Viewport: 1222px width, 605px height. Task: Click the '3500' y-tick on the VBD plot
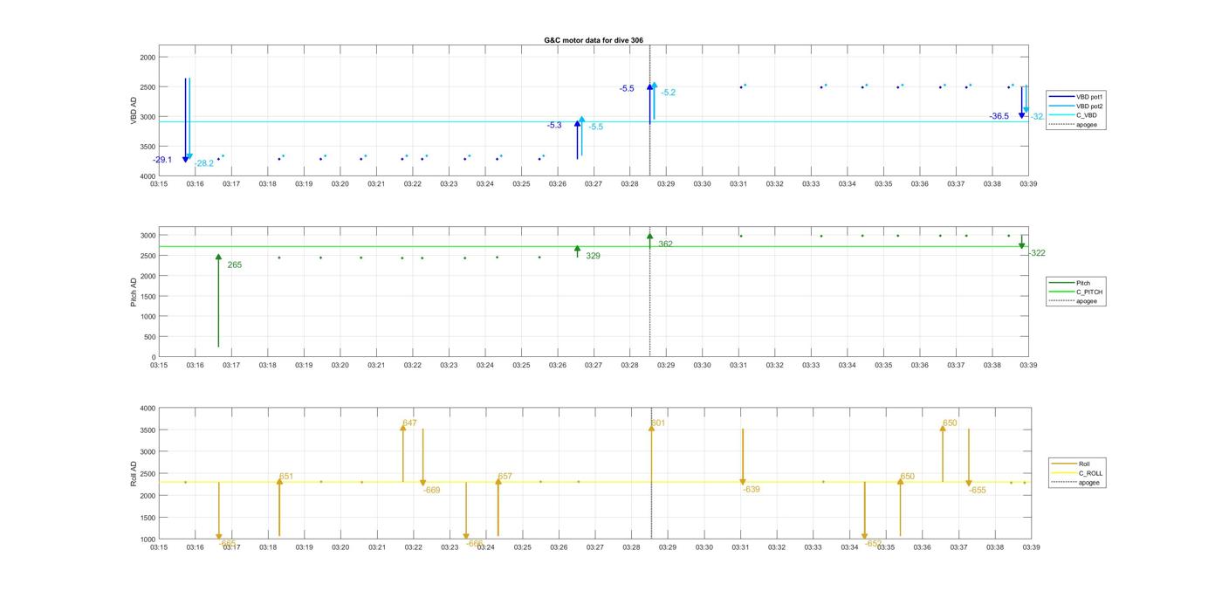pyautogui.click(x=147, y=147)
